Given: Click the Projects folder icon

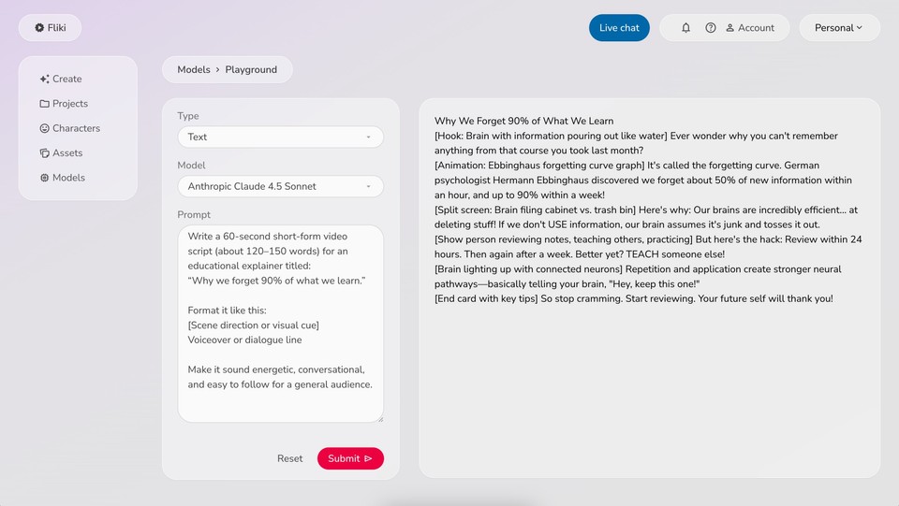Looking at the screenshot, I should tap(44, 104).
